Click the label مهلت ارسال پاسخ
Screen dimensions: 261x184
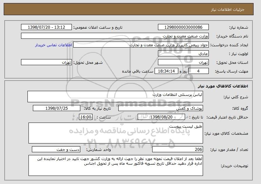232,71
